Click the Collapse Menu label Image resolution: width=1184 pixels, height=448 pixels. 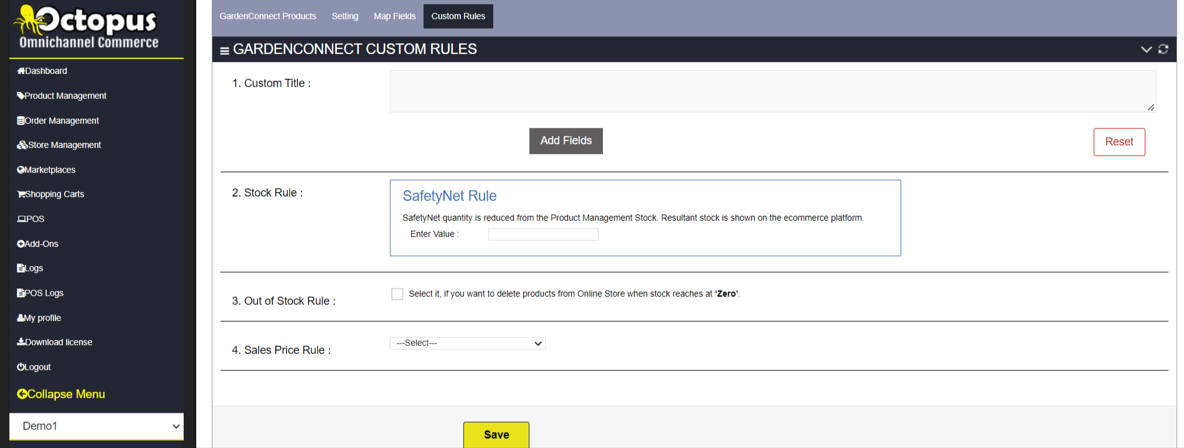coord(66,394)
